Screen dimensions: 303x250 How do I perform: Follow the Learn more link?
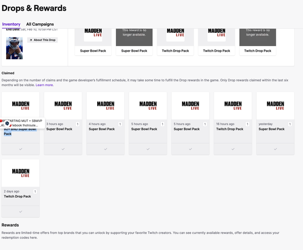pos(45,85)
